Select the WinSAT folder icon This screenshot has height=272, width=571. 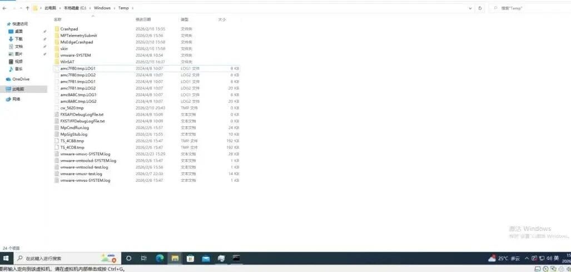(56, 62)
